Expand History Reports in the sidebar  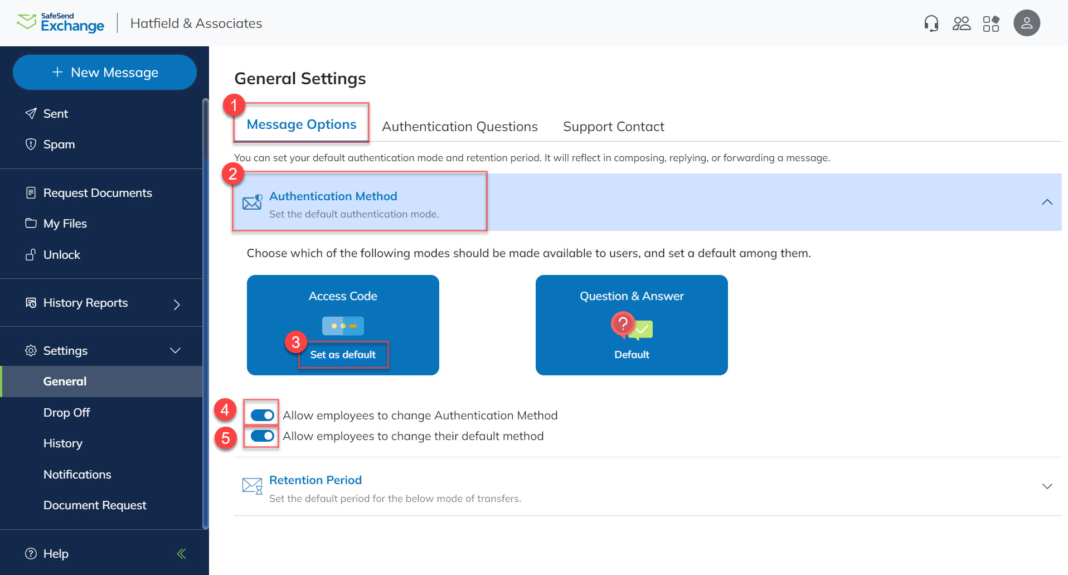pos(176,305)
